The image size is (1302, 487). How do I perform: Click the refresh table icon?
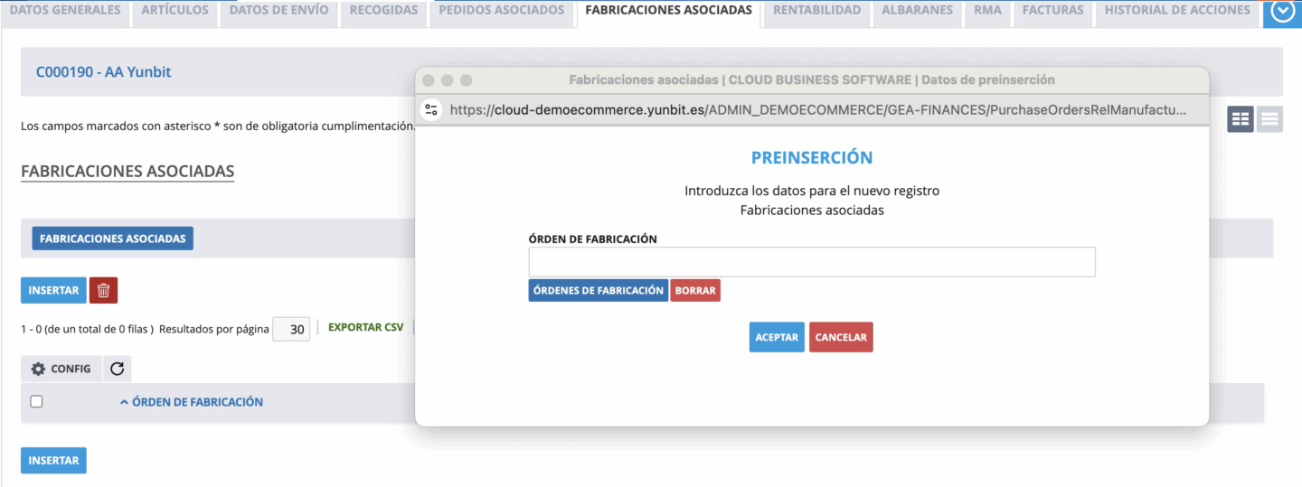118,369
